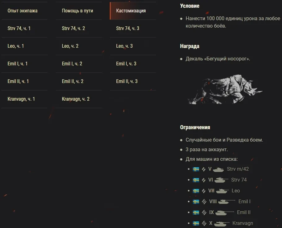The height and width of the screenshot is (228, 282).
Task: Select the Кастомизация tab
Action: pyautogui.click(x=131, y=11)
